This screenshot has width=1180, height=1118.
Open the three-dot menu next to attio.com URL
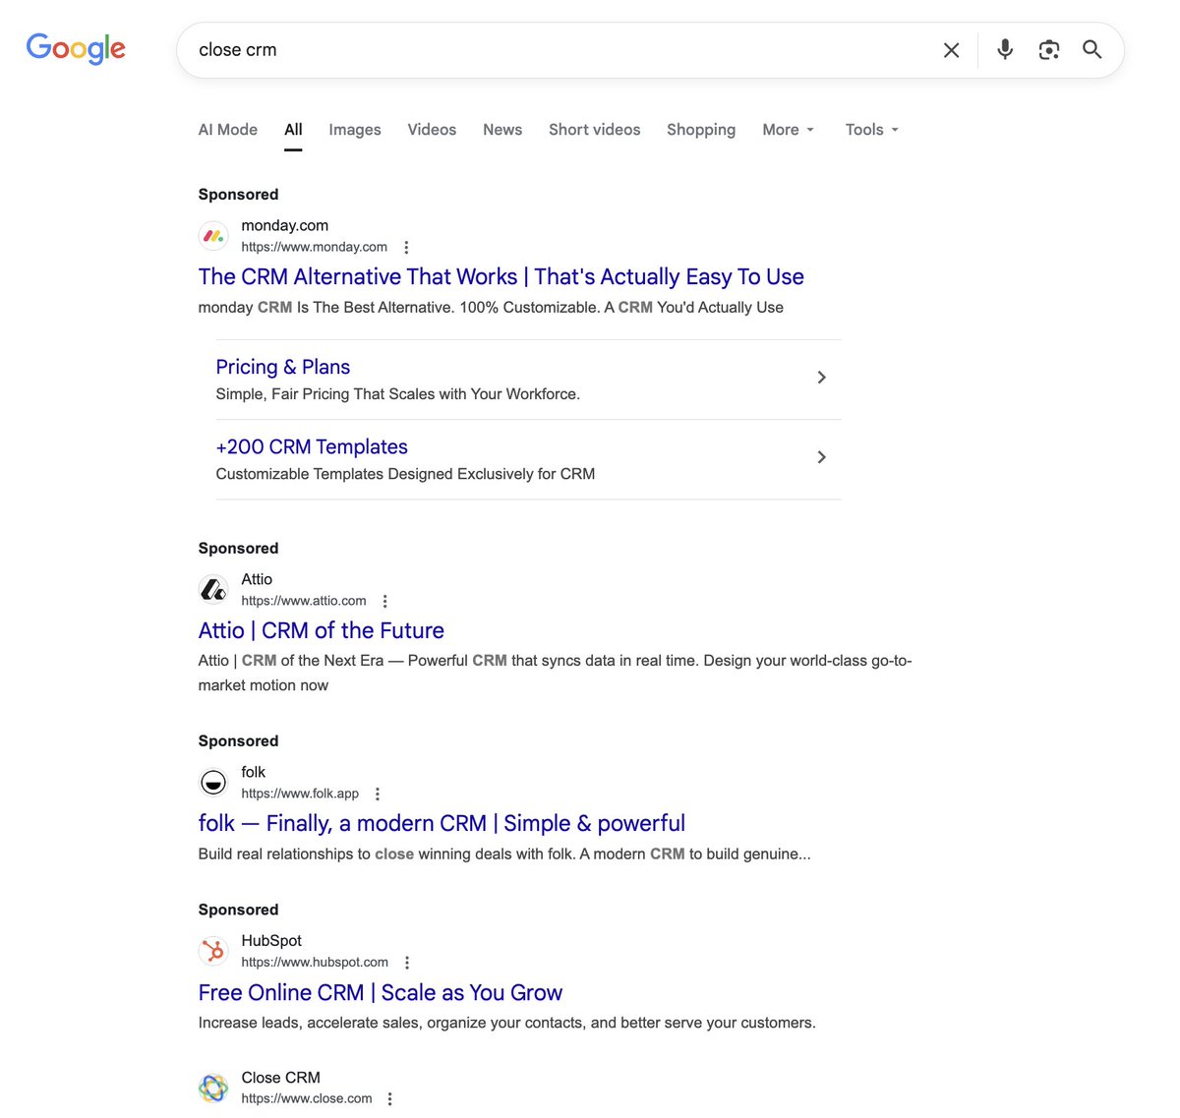pyautogui.click(x=384, y=602)
